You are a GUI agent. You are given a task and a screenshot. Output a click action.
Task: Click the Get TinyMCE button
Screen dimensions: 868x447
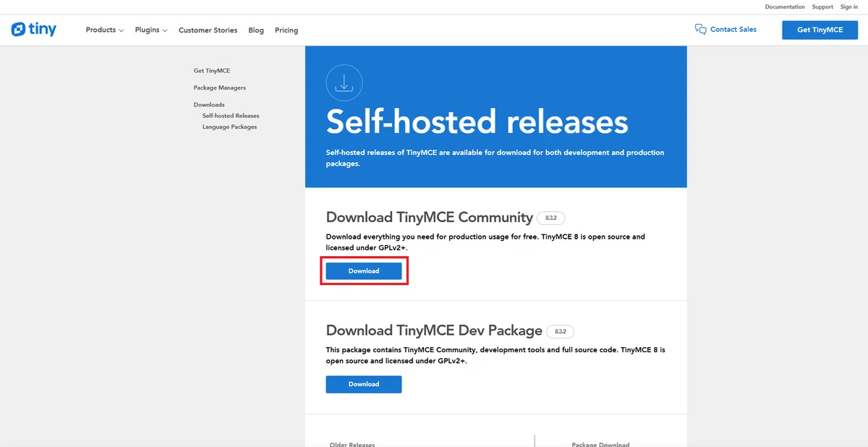click(820, 30)
